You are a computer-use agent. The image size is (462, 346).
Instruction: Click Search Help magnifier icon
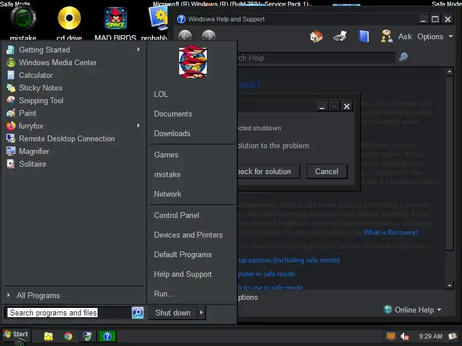tap(403, 57)
